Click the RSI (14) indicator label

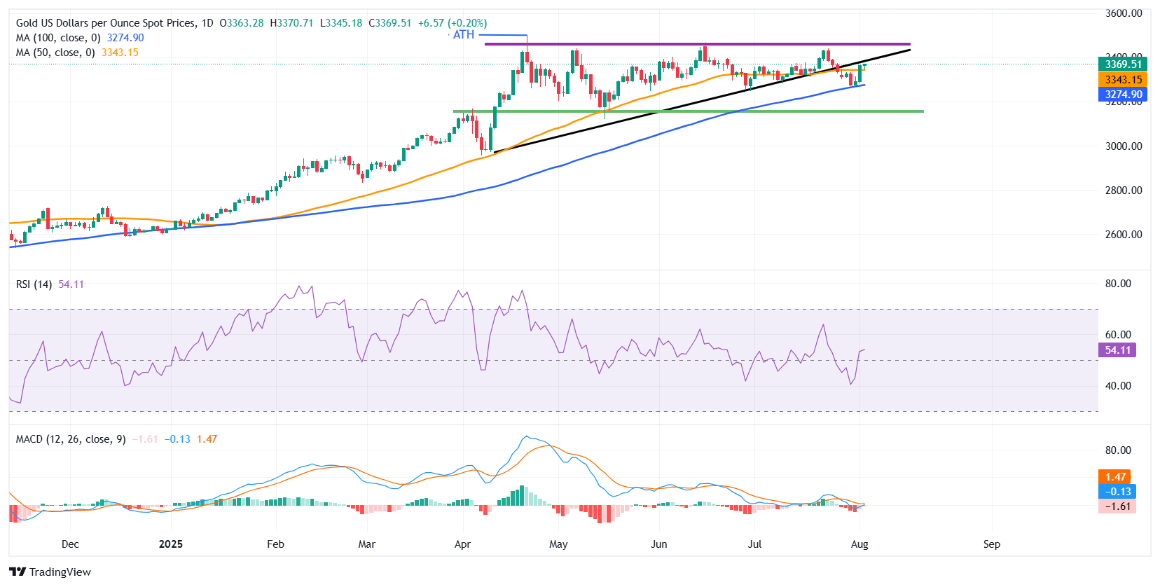point(34,284)
